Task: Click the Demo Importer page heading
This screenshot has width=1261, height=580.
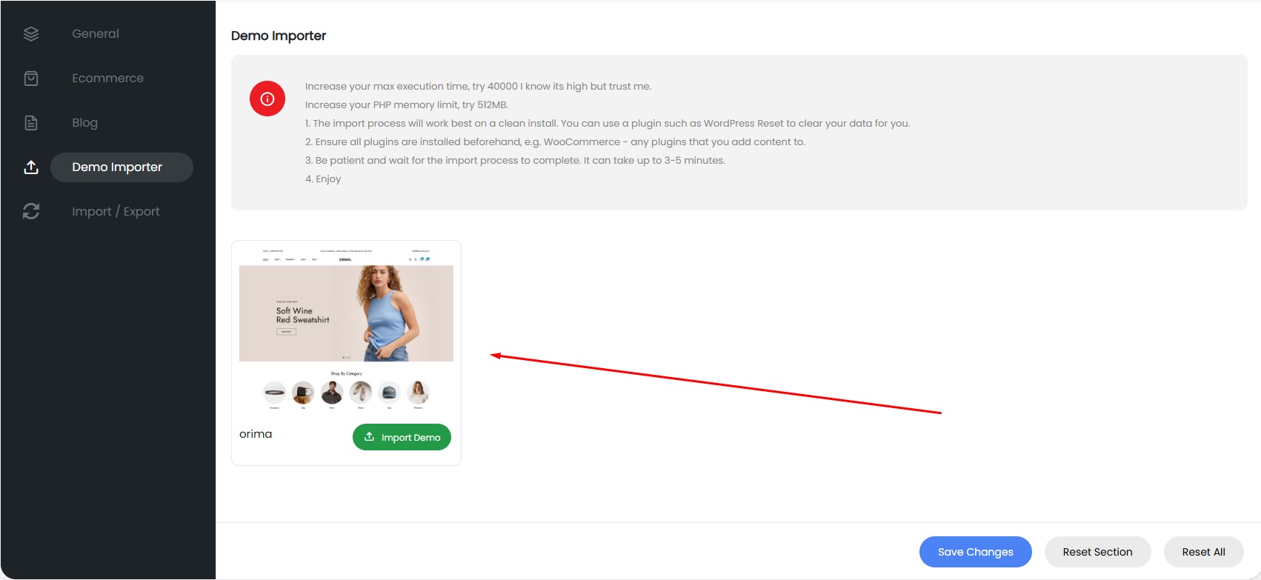Action: click(x=279, y=36)
